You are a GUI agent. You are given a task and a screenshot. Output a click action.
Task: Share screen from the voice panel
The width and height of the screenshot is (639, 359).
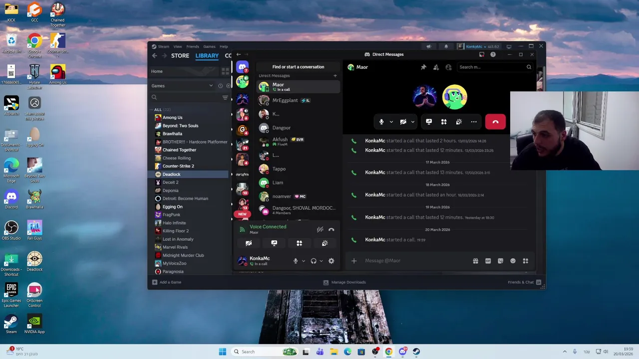click(274, 243)
